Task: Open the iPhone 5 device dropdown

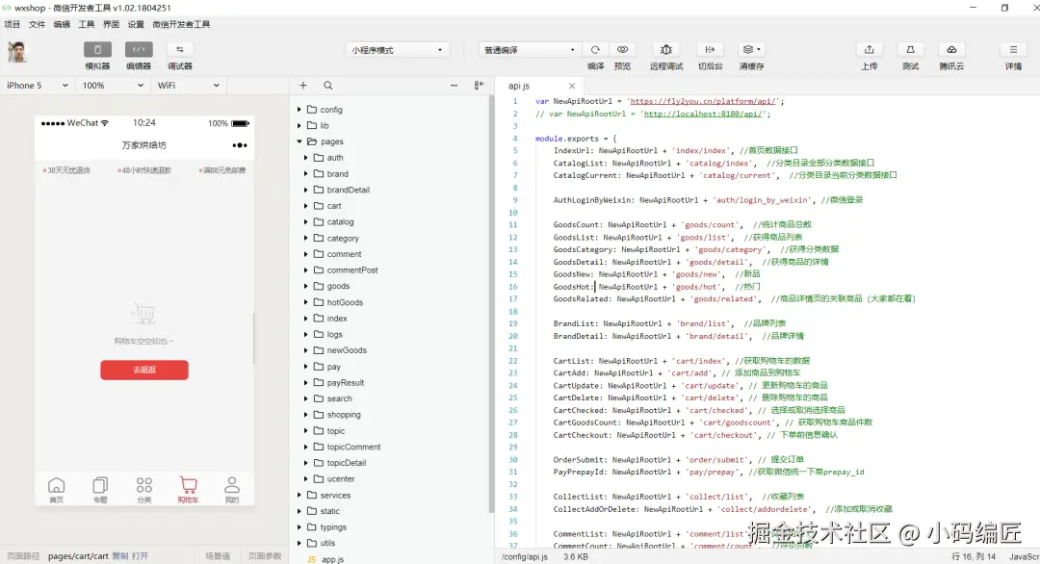Action: pos(38,86)
